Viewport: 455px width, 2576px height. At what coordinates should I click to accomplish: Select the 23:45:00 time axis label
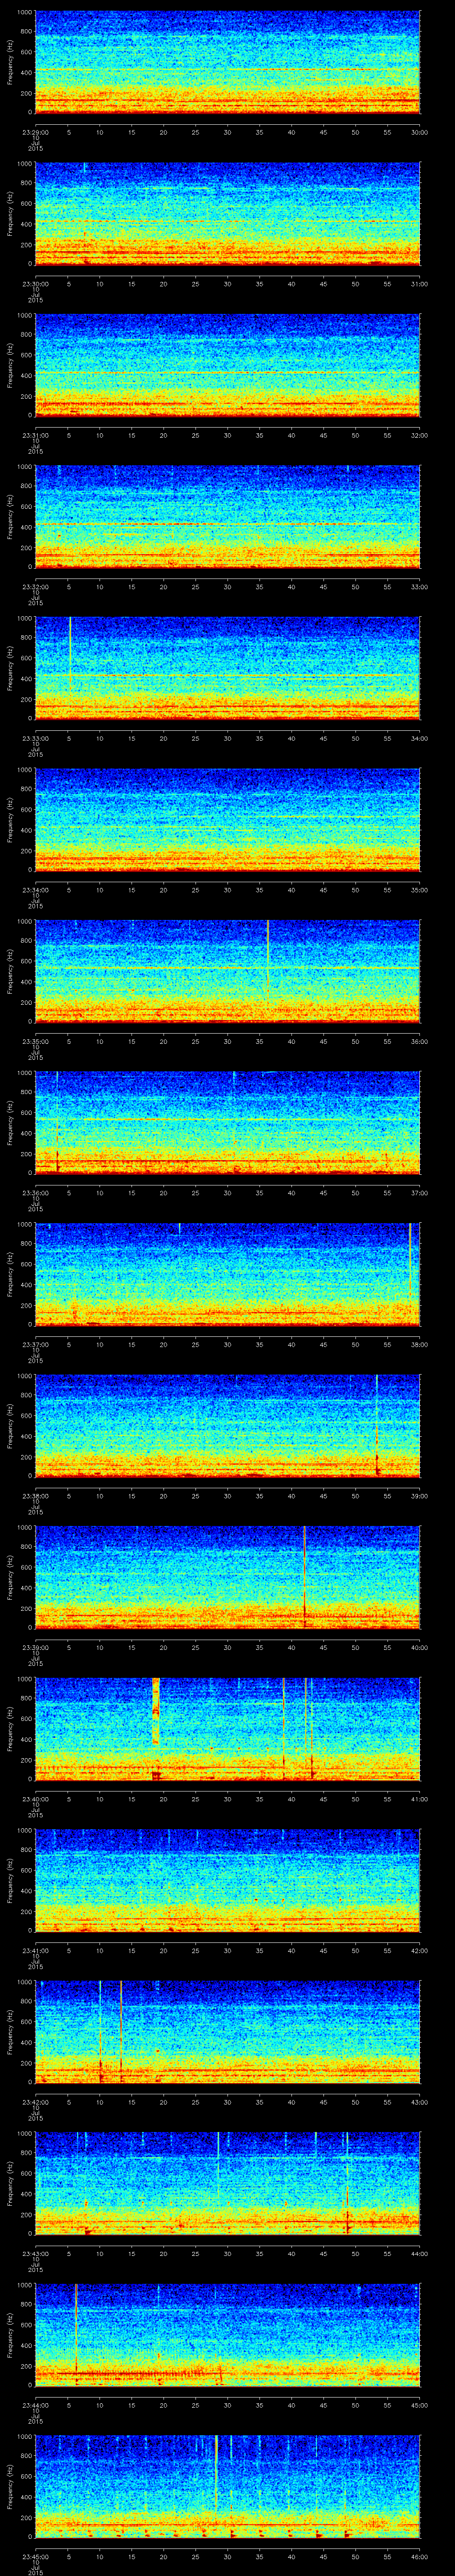coord(35,2556)
